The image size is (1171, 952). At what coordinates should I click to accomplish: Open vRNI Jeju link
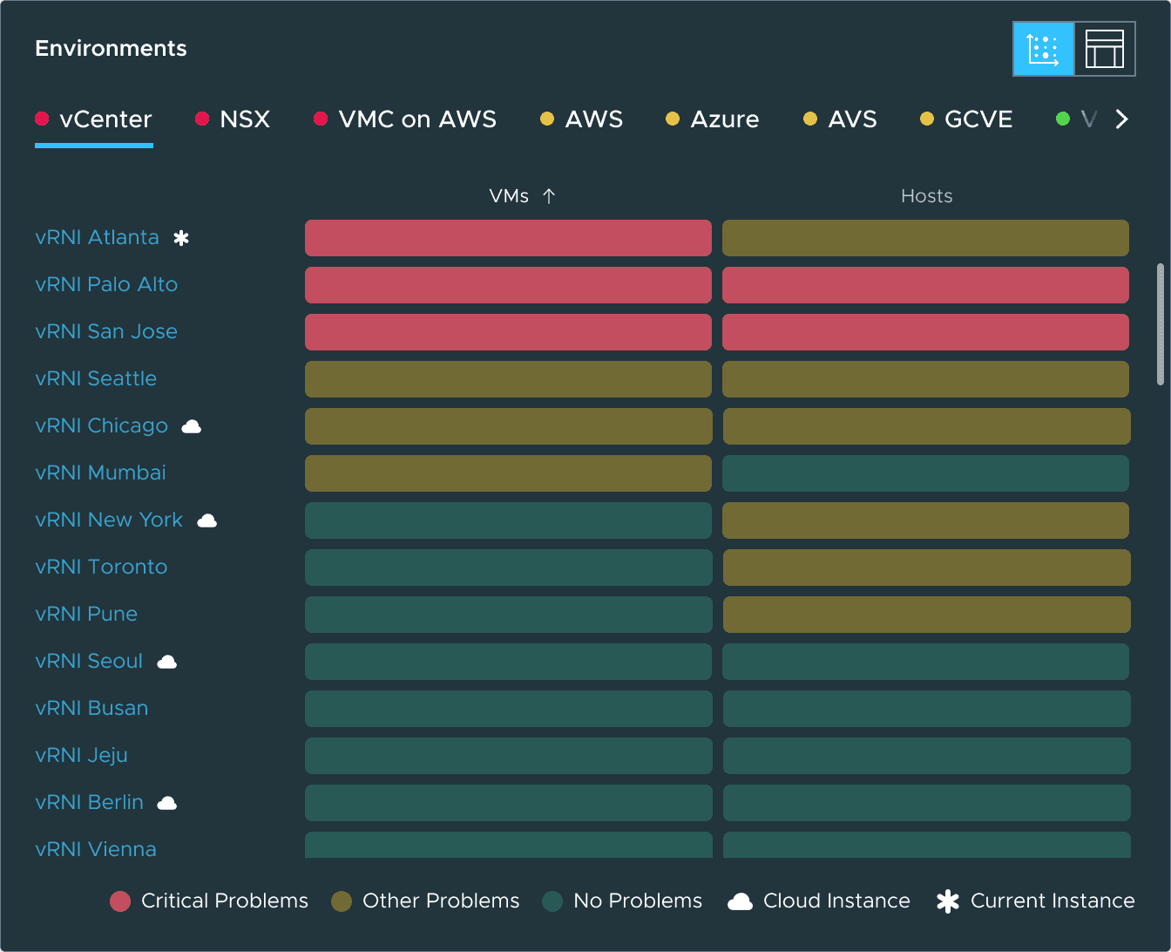point(81,755)
